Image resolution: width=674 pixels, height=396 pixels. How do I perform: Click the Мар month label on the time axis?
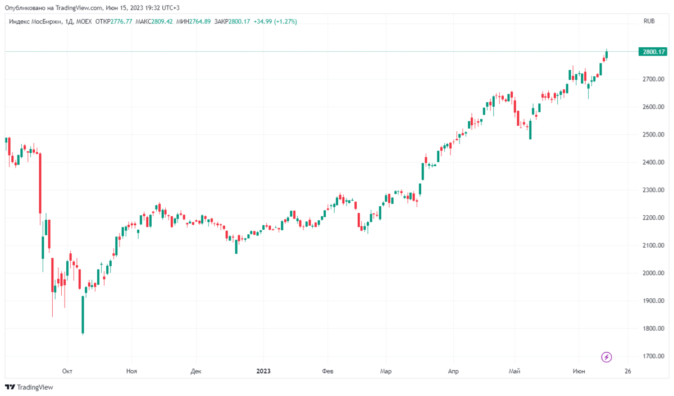pos(385,371)
